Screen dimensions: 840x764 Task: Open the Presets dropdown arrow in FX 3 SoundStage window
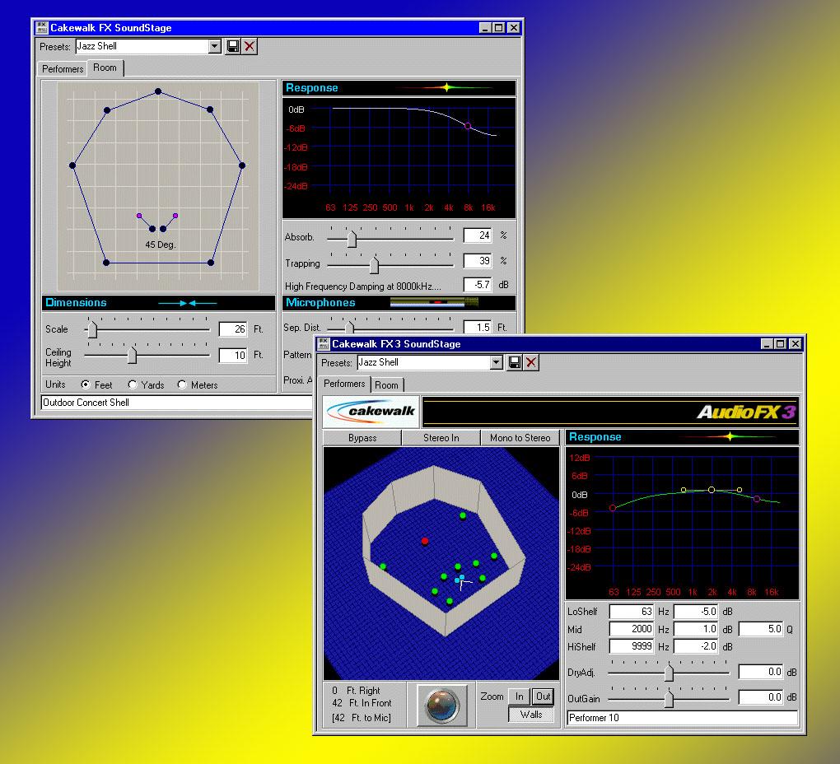point(497,362)
